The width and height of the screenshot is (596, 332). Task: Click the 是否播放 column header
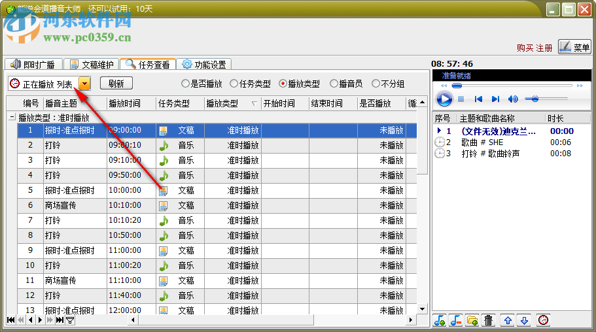tap(381, 103)
